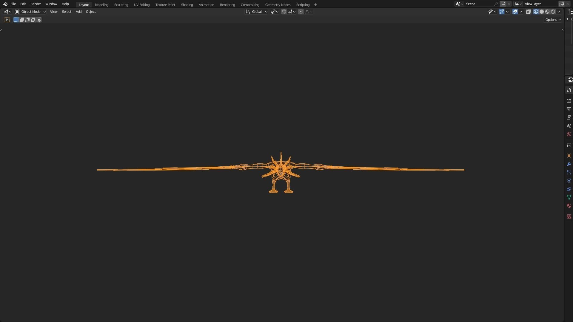Open the Object Data properties tab

click(x=569, y=197)
